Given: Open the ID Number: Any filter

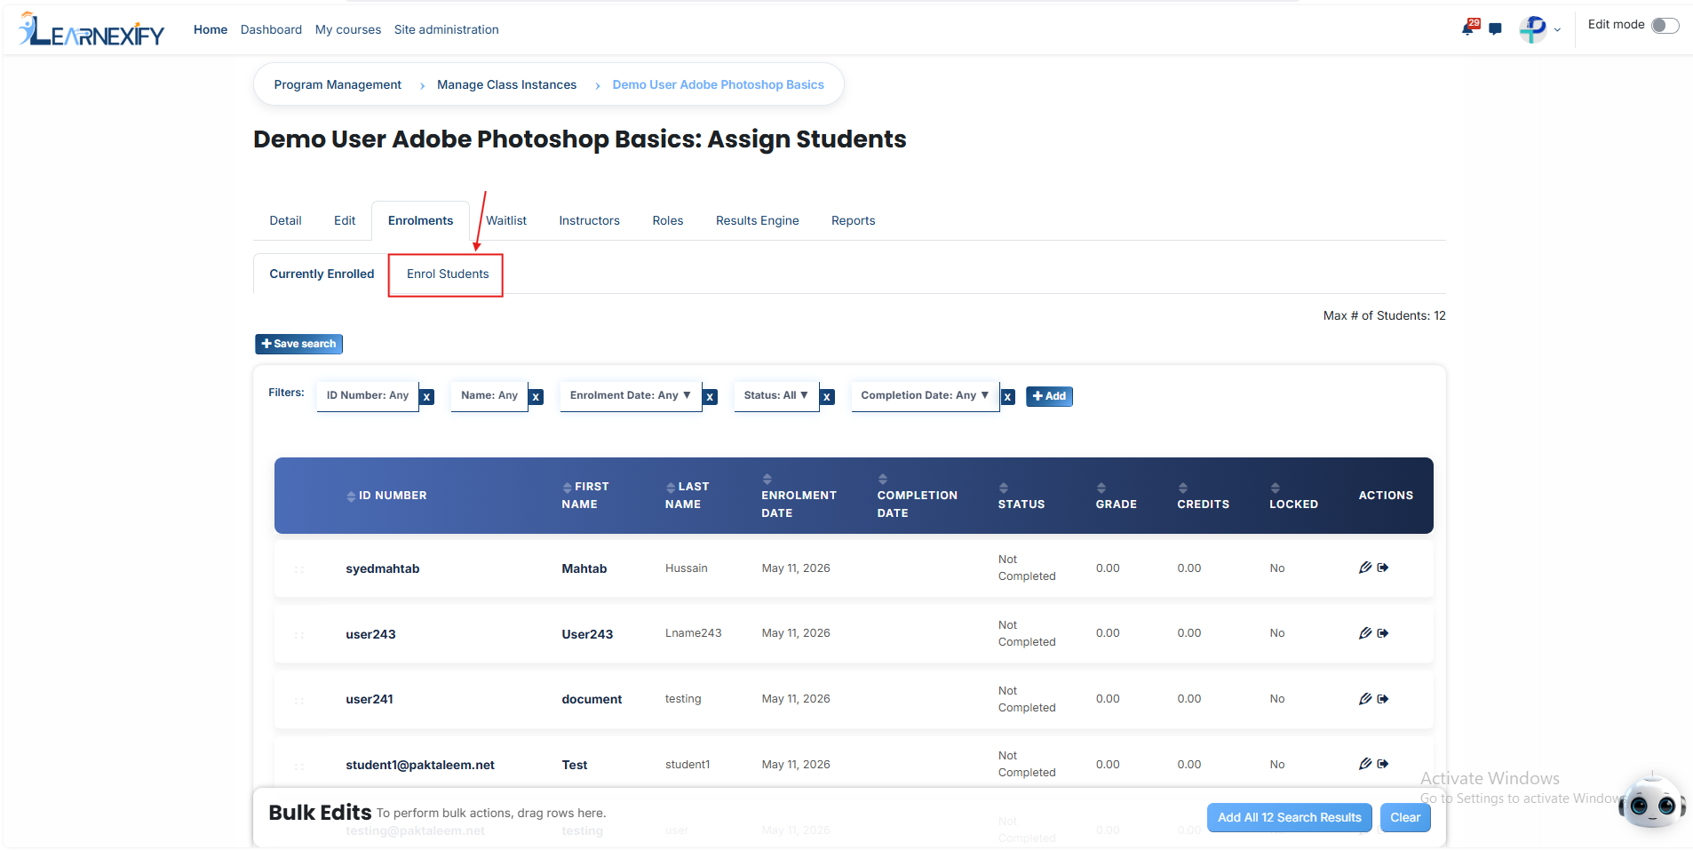Looking at the screenshot, I should click(368, 395).
